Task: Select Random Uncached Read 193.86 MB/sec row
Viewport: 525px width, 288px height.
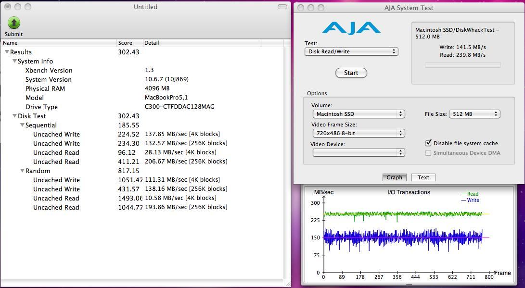Action: point(142,207)
